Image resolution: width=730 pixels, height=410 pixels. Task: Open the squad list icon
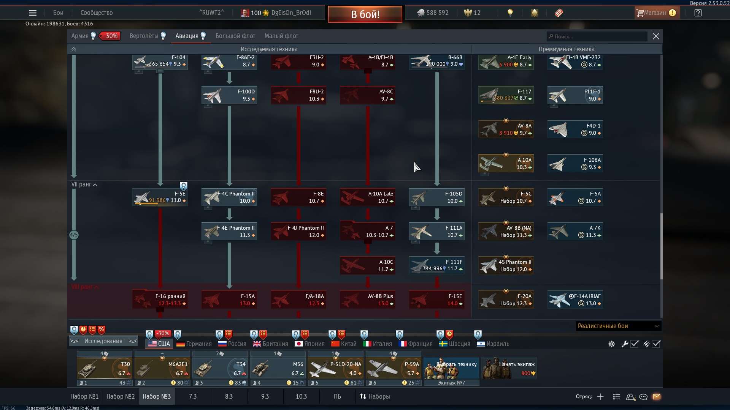[x=616, y=397]
